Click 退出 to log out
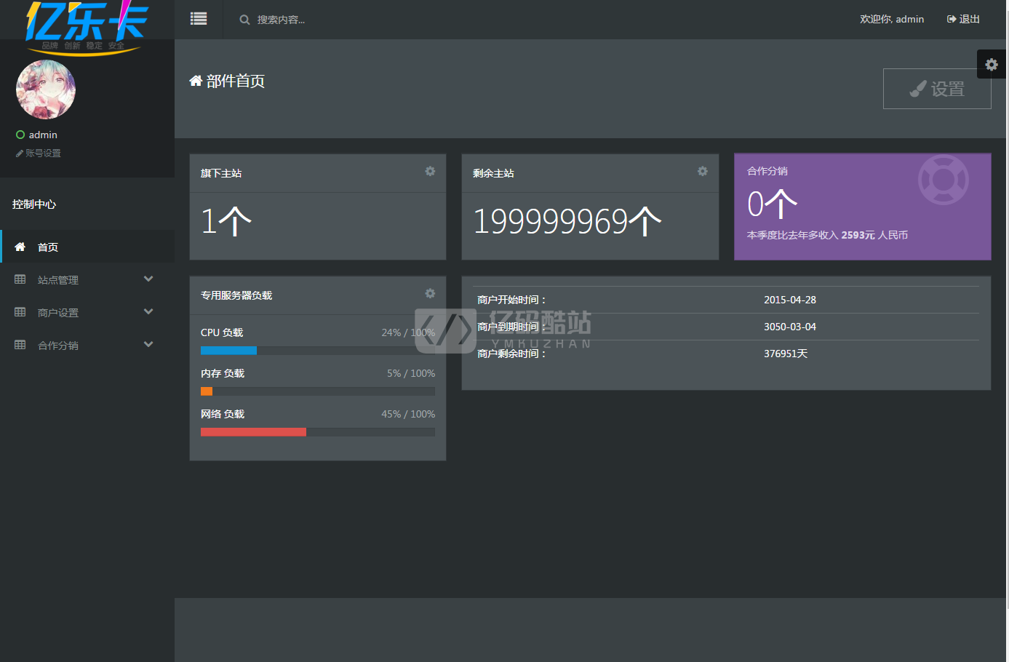The image size is (1009, 662). click(x=963, y=20)
